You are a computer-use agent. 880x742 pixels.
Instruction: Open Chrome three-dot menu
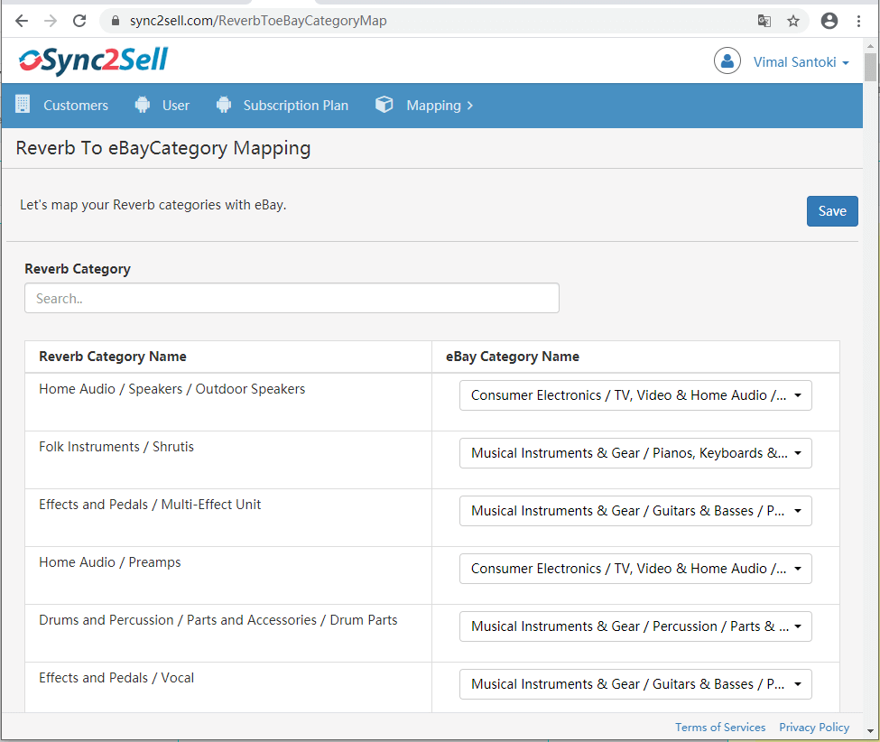(858, 21)
